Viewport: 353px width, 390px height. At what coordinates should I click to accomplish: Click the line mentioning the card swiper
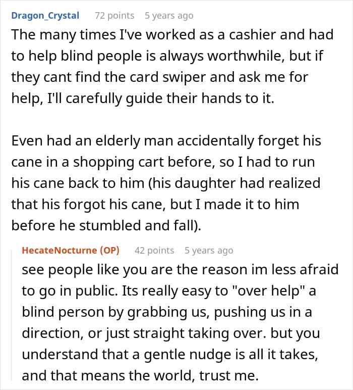click(160, 77)
